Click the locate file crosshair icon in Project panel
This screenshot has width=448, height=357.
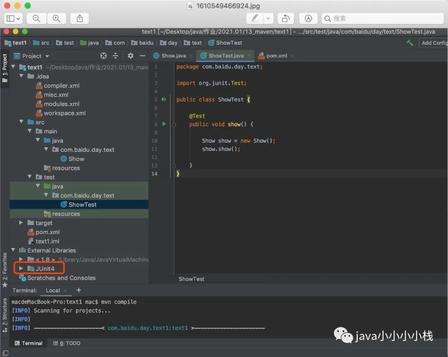point(103,56)
